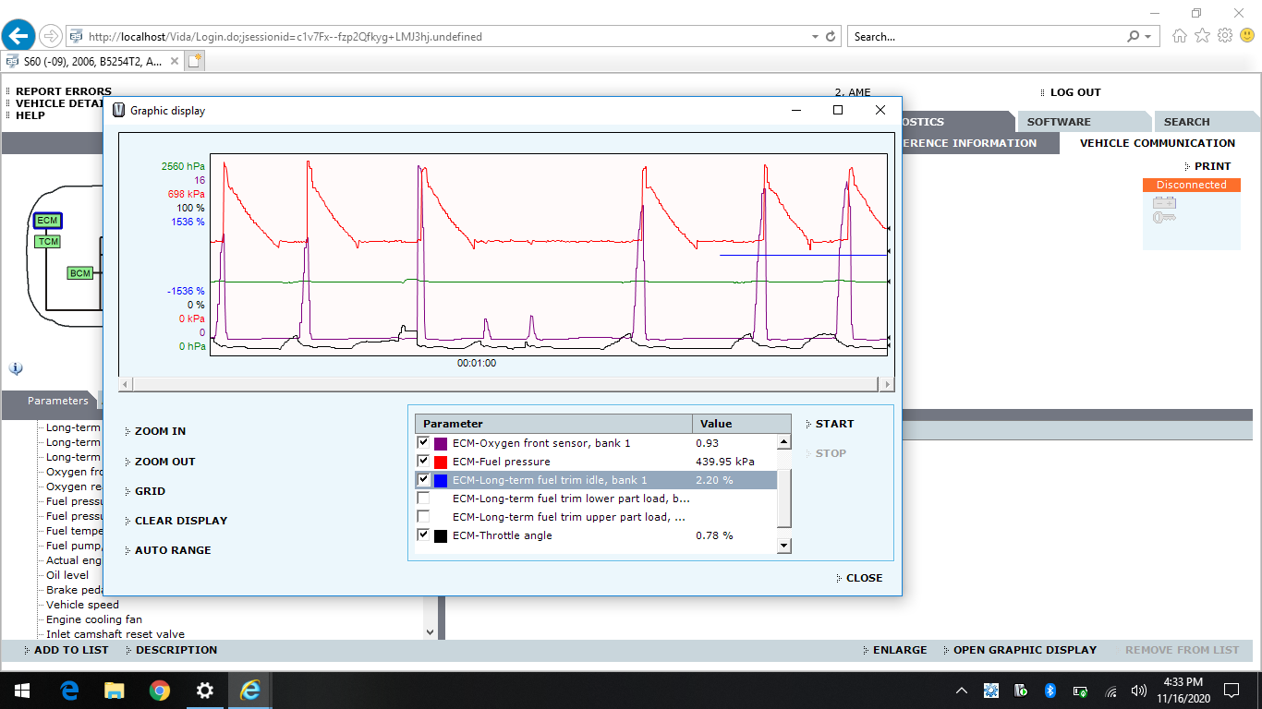The height and width of the screenshot is (709, 1262).
Task: Uncheck ECM-Fuel pressure parameter
Action: click(x=424, y=461)
